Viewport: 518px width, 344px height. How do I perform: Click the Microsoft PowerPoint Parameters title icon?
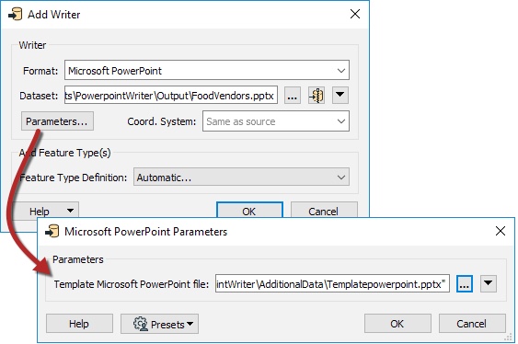(x=52, y=232)
